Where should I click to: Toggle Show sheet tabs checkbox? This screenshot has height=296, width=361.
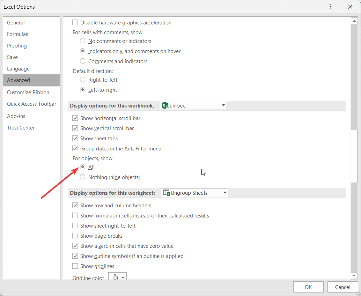coord(75,138)
